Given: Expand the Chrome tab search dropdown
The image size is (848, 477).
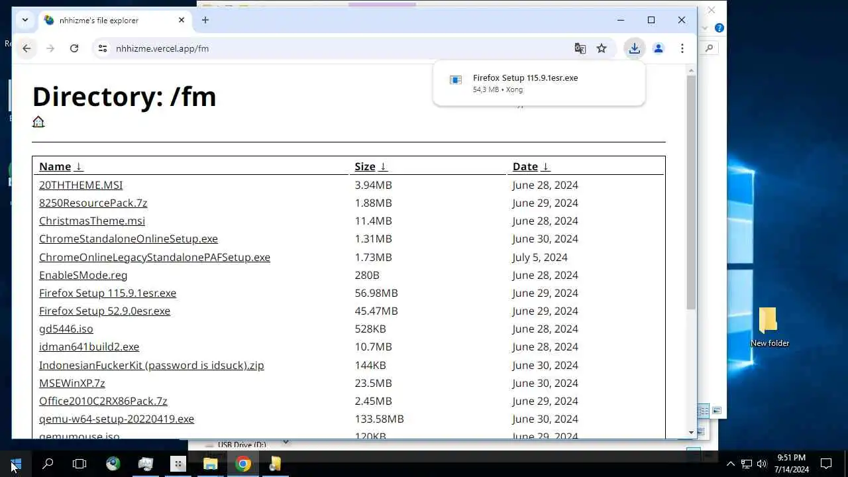Looking at the screenshot, I should pyautogui.click(x=25, y=20).
